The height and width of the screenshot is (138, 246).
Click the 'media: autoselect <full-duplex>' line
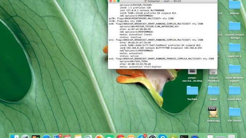[140, 67]
